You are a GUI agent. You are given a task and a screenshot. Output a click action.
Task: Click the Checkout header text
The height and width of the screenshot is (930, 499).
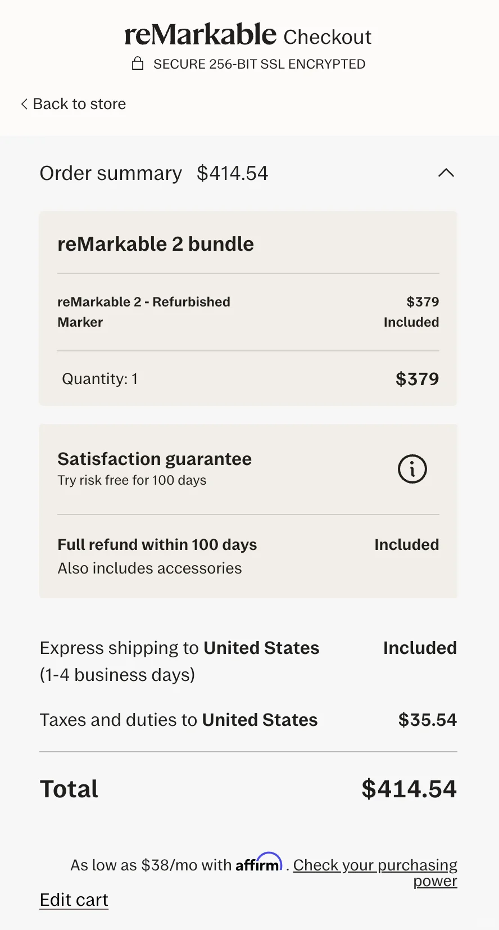point(327,37)
